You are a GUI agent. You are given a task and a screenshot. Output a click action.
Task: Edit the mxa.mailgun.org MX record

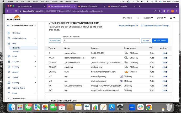pos(165,76)
